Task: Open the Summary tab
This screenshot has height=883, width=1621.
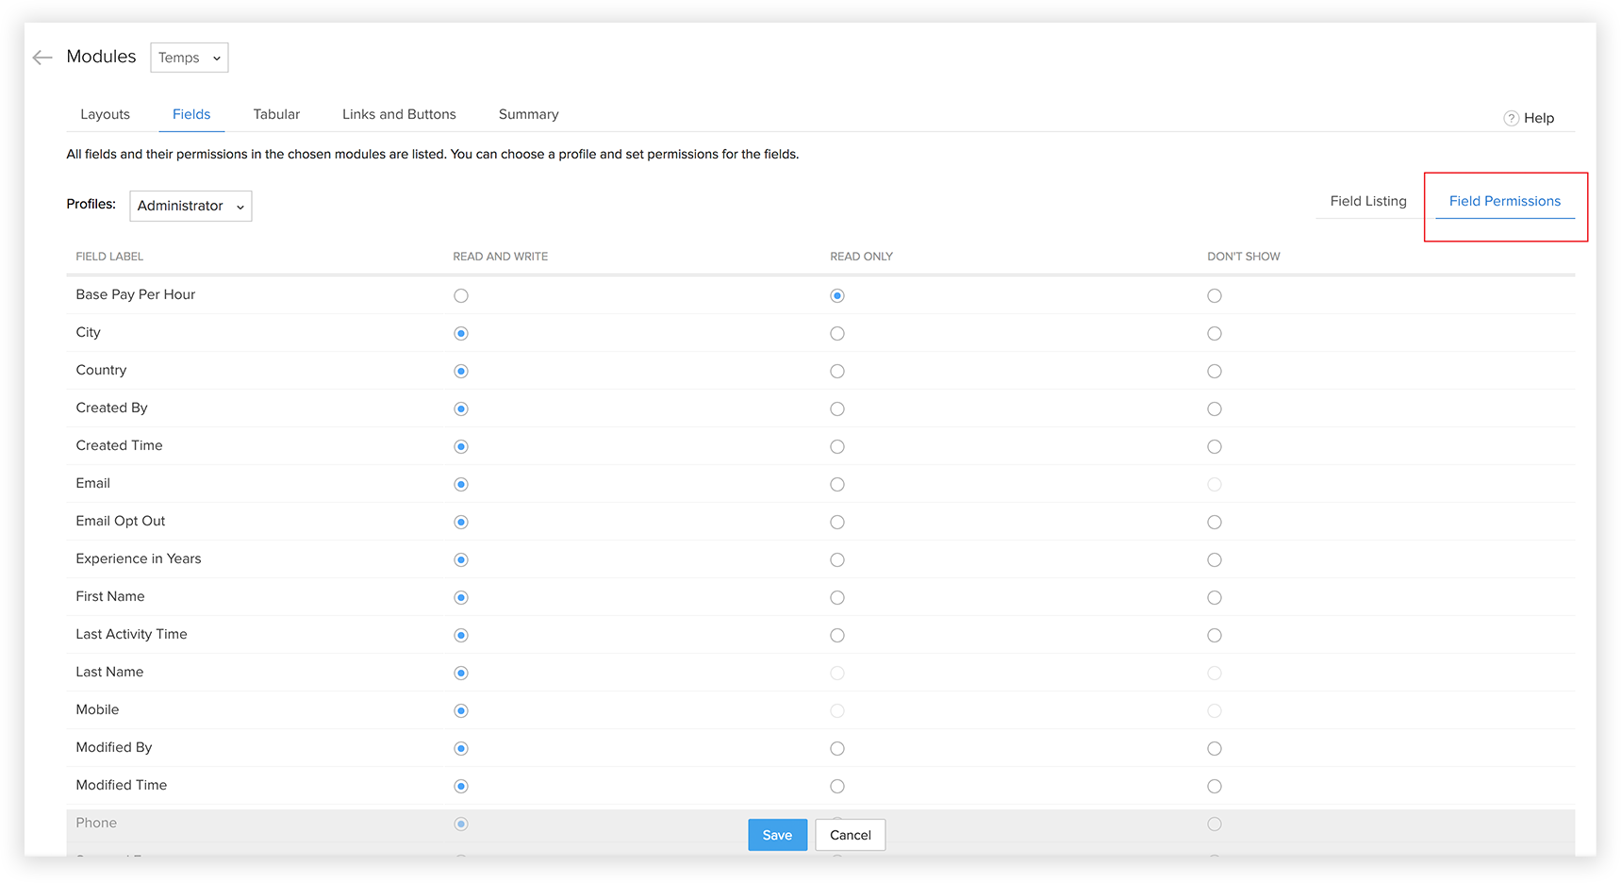Action: [528, 114]
